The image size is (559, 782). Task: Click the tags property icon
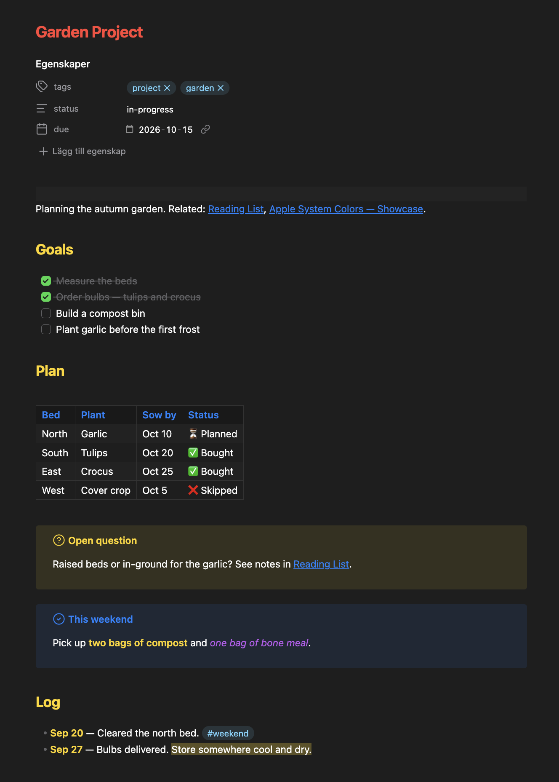click(x=42, y=86)
